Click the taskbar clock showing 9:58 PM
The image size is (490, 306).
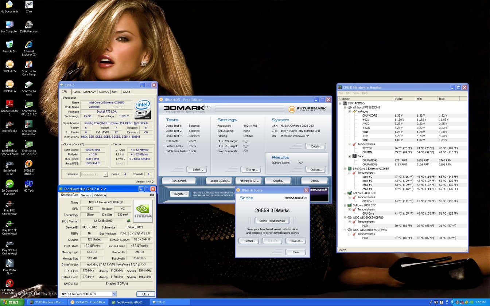pos(481,302)
